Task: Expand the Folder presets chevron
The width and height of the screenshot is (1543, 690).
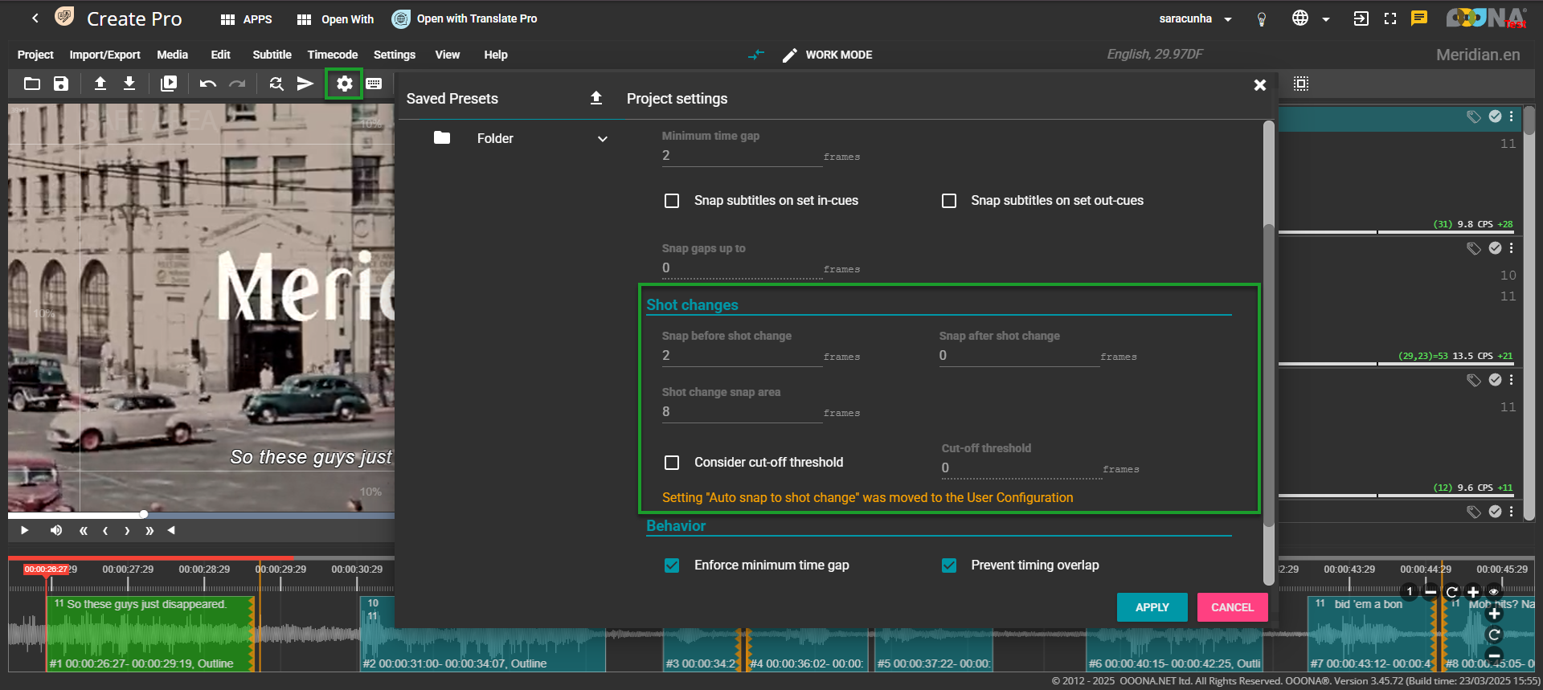Action: point(602,139)
